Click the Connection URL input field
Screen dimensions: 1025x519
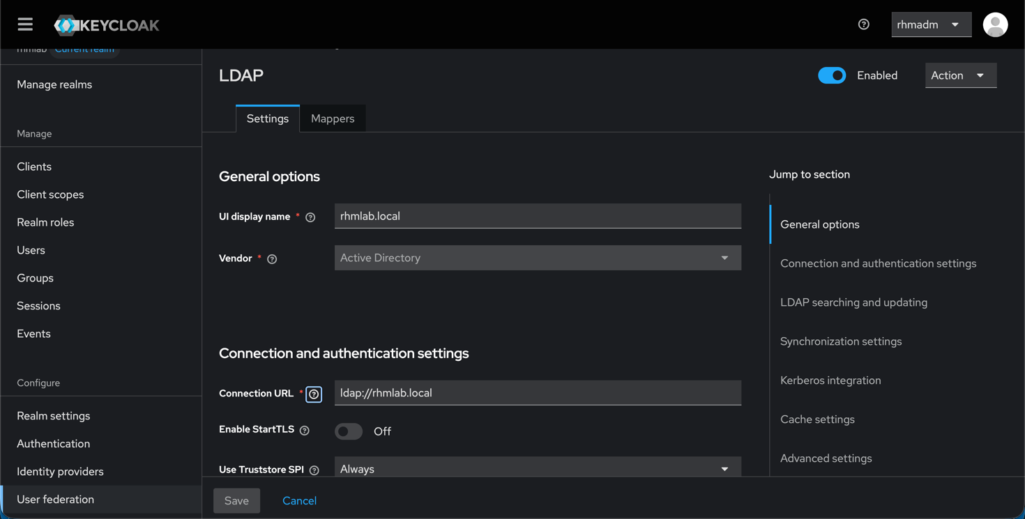537,393
